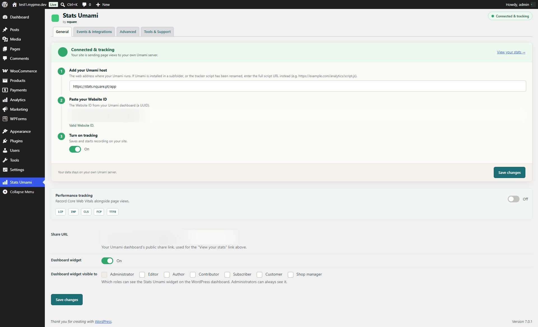Viewport: 538px width, 327px height.
Task: Click the Plugins plug icon
Action: (x=5, y=141)
